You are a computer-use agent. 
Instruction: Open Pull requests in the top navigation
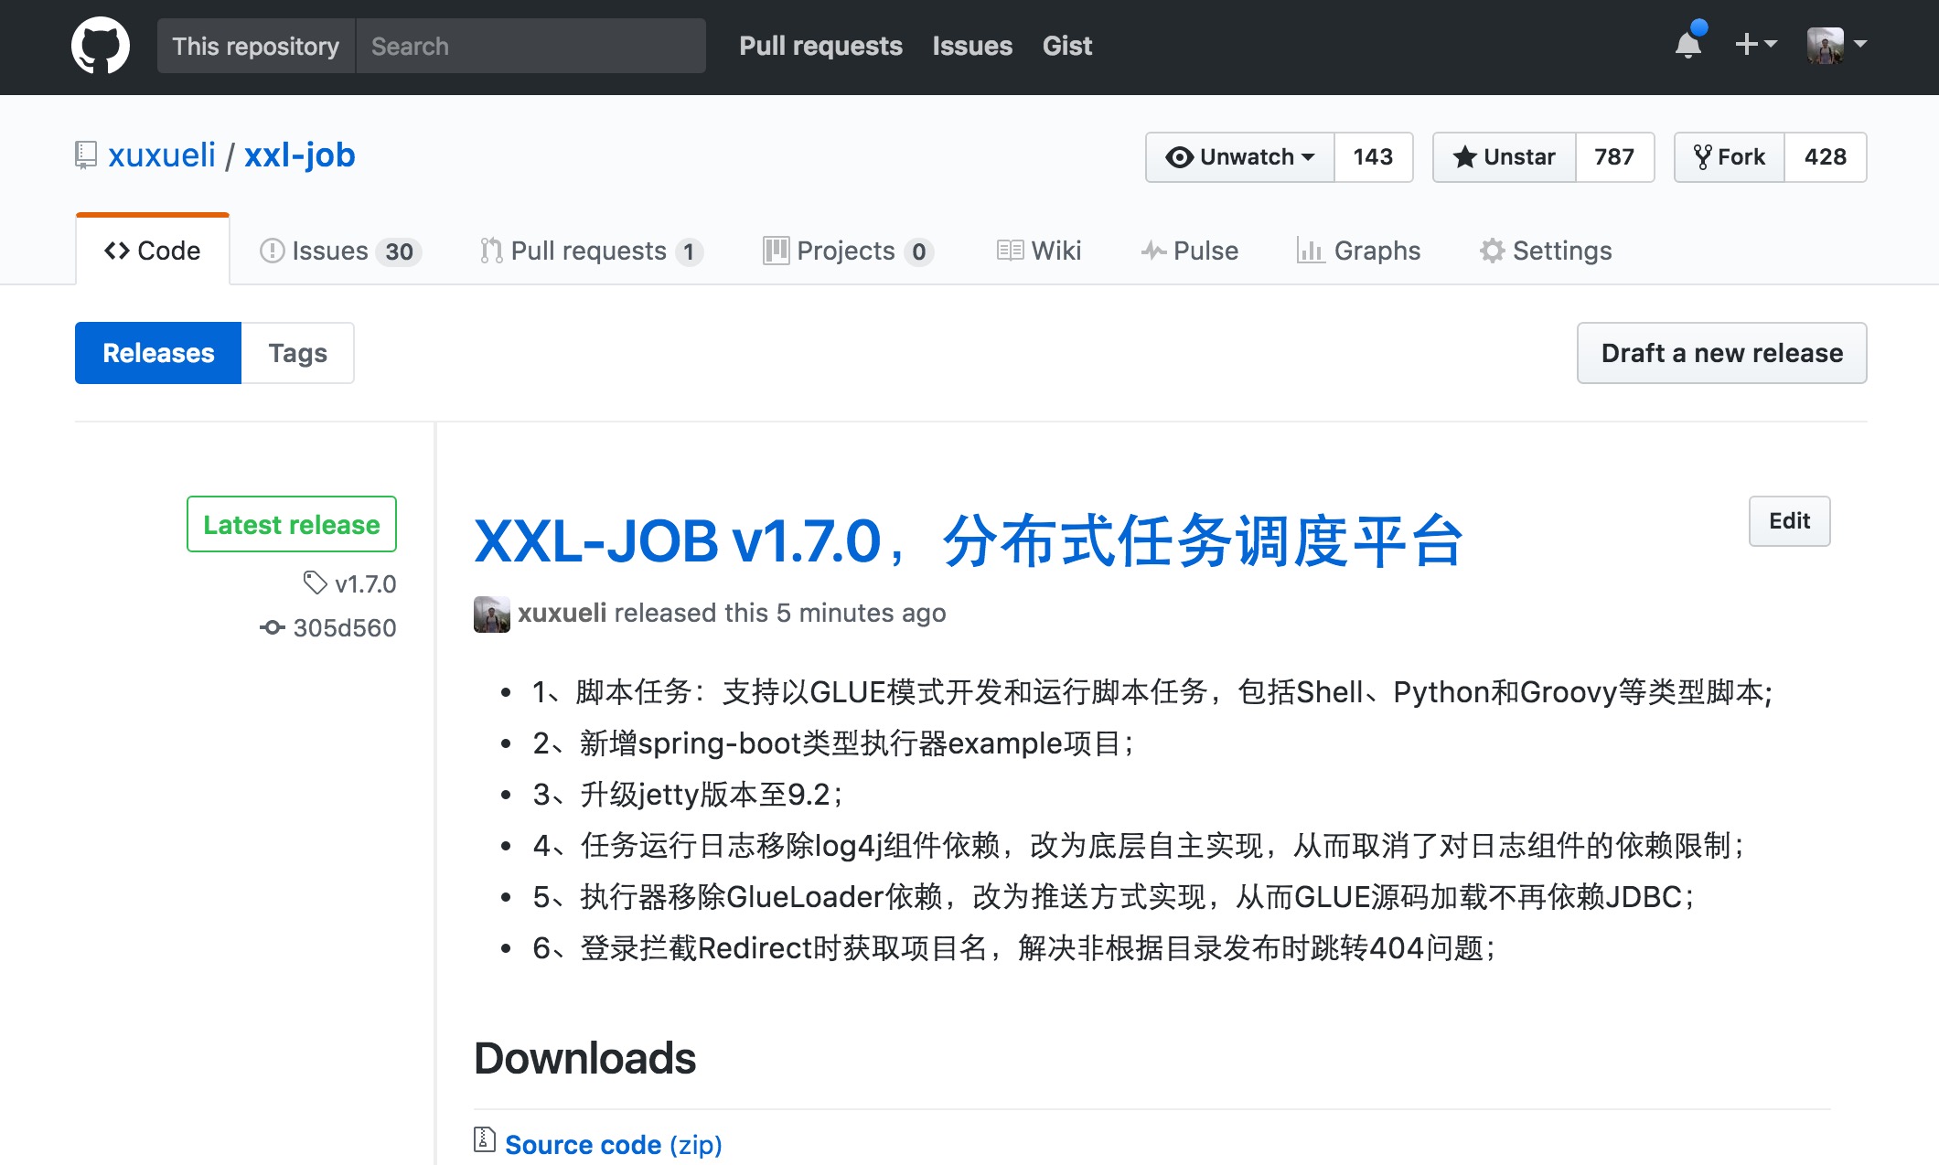820,46
